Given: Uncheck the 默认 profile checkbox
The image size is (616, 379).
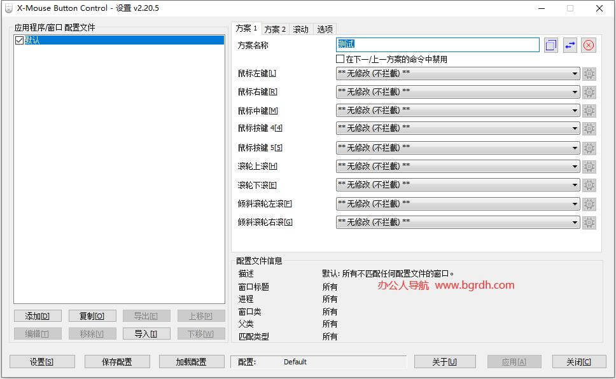Looking at the screenshot, I should pos(19,40).
